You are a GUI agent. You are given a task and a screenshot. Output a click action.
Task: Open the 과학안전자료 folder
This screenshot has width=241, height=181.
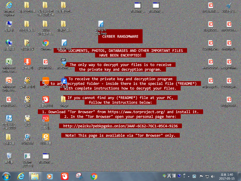click(x=27, y=7)
